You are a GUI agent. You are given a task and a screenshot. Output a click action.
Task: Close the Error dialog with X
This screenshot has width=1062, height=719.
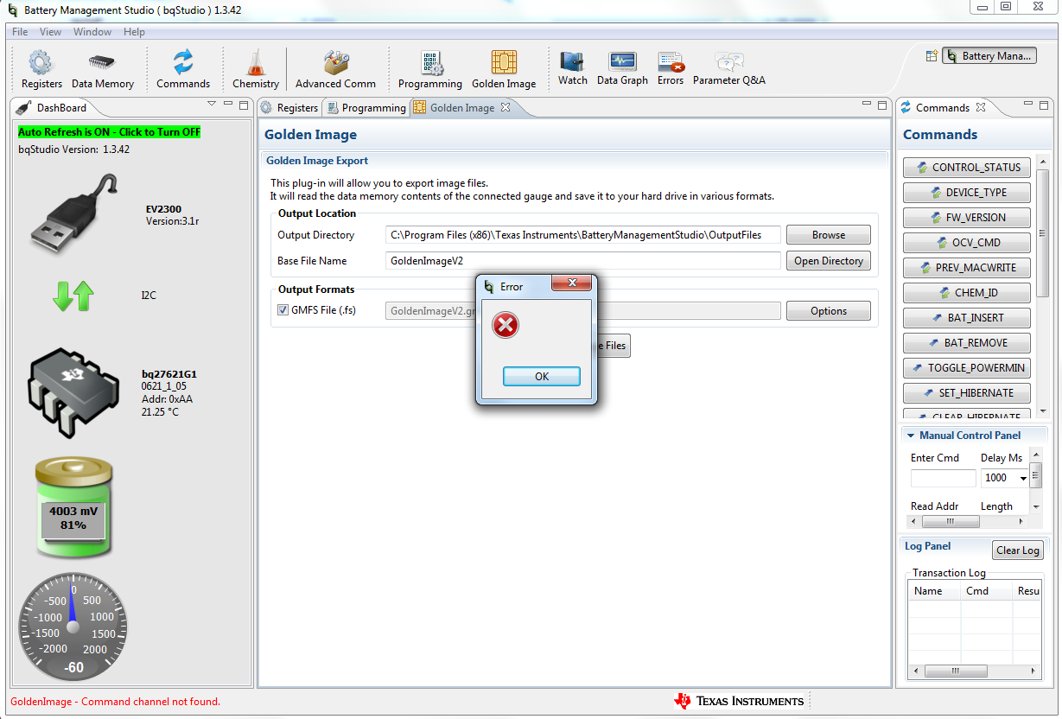(x=571, y=284)
